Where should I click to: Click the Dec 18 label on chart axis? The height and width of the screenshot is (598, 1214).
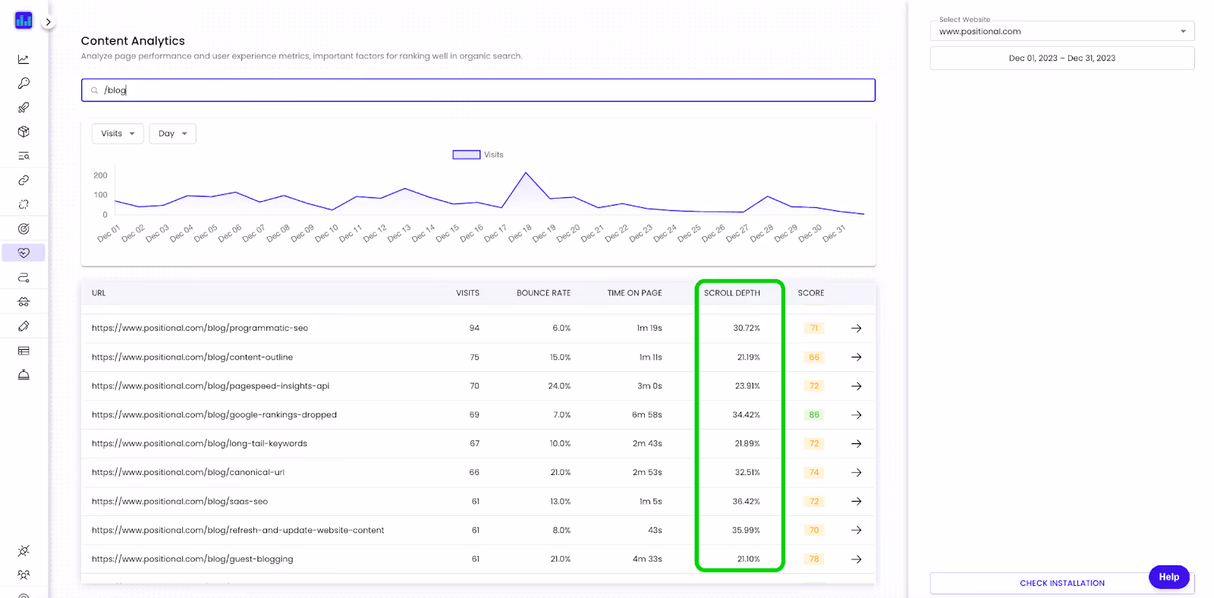520,233
